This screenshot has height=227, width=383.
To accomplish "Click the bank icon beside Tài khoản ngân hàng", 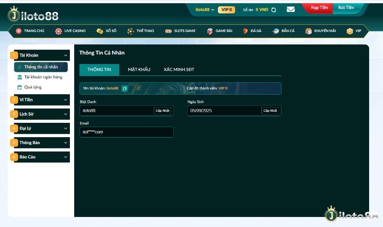I will point(20,77).
